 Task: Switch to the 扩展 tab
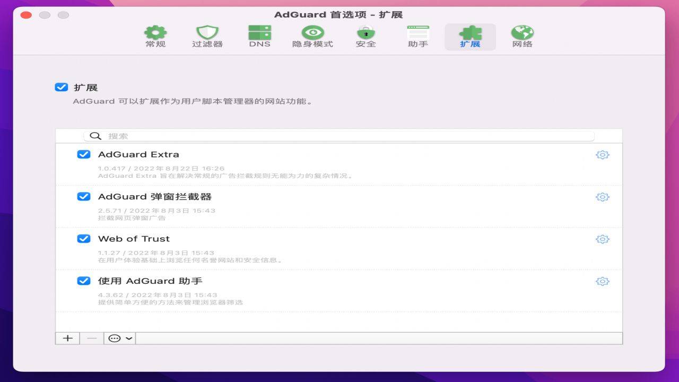click(x=469, y=32)
